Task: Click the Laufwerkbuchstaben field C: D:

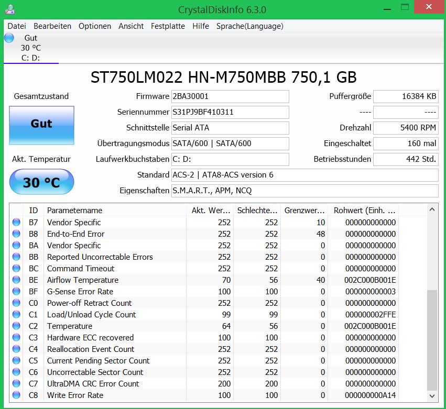Action: pyautogui.click(x=230, y=159)
